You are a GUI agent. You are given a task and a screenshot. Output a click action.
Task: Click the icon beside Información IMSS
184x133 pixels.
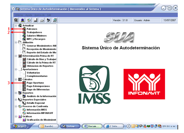24,110
